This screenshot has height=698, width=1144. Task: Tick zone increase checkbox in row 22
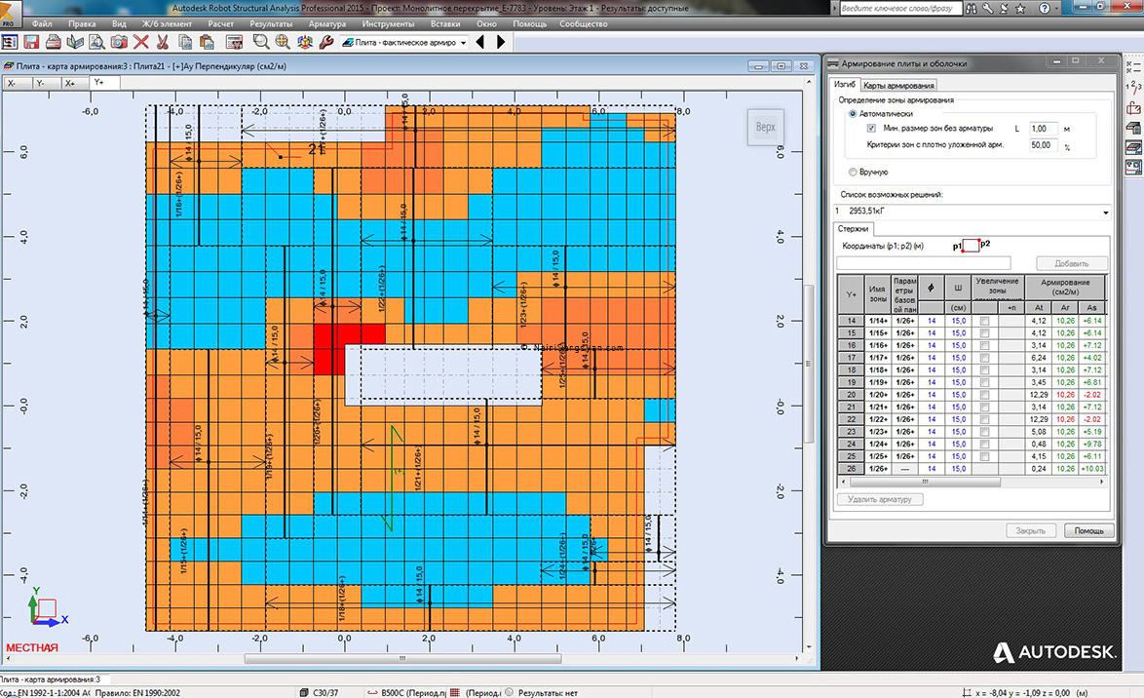(985, 419)
